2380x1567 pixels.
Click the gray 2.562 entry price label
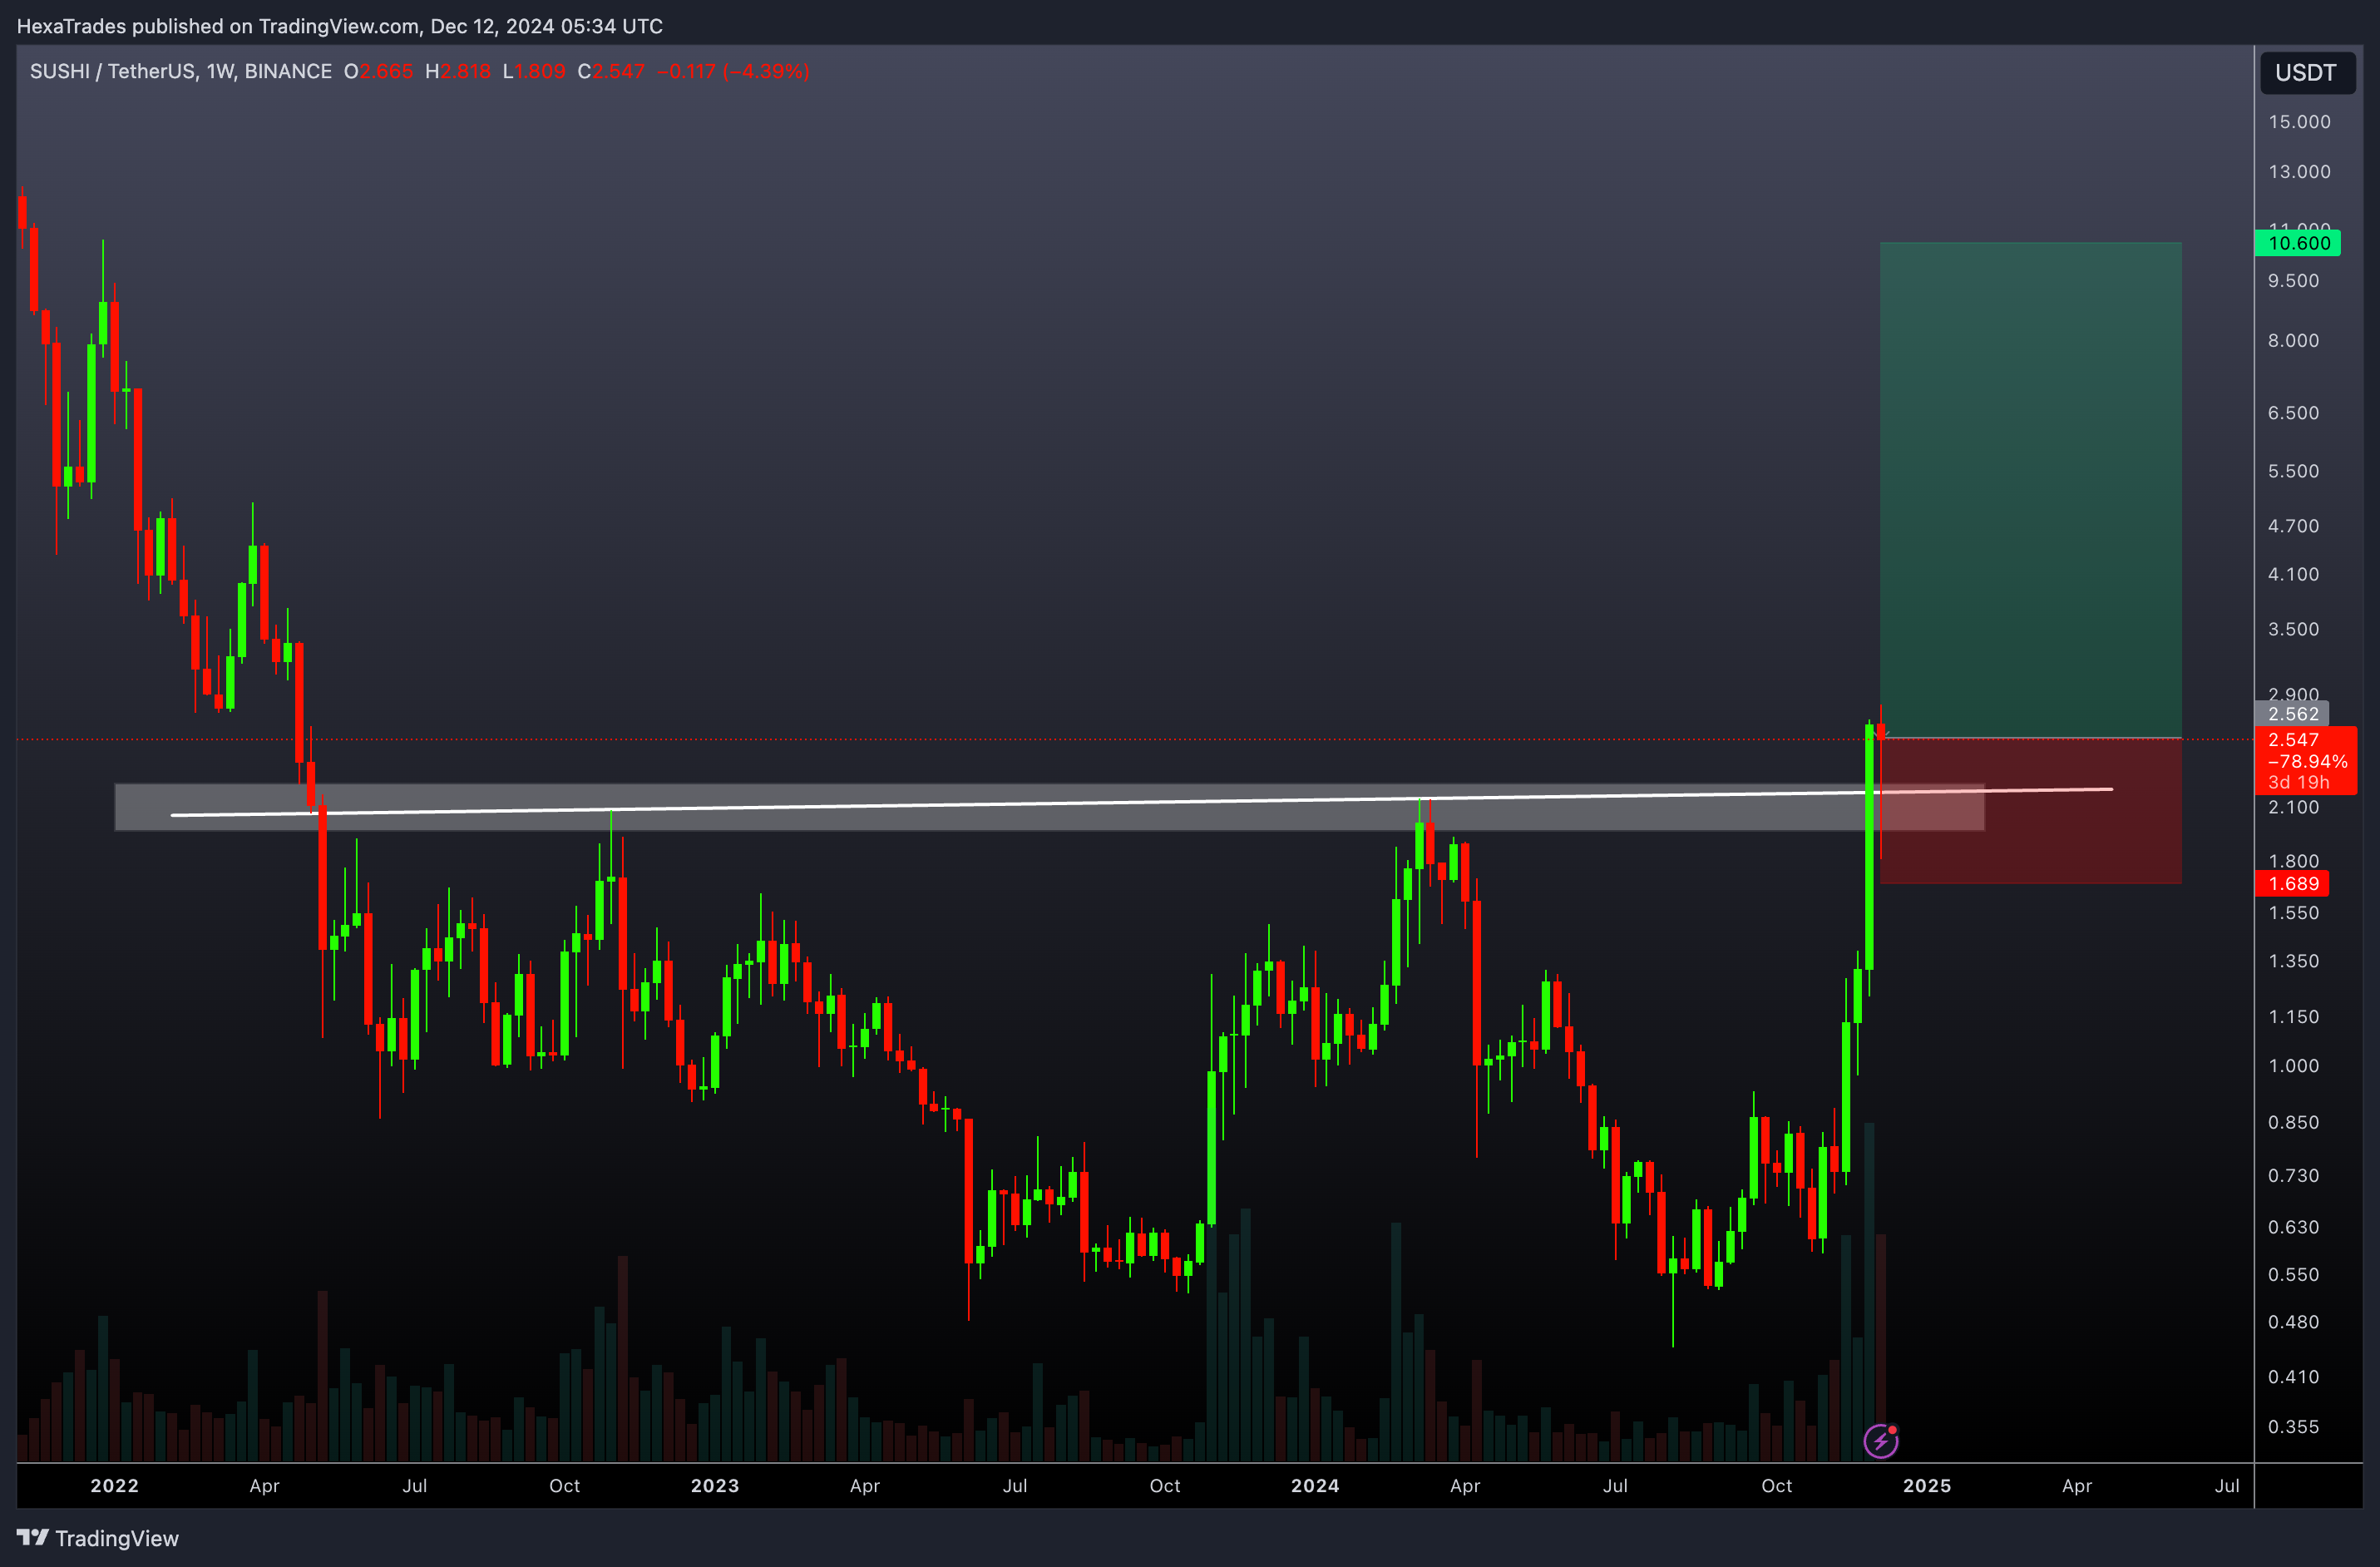pyautogui.click(x=2292, y=714)
